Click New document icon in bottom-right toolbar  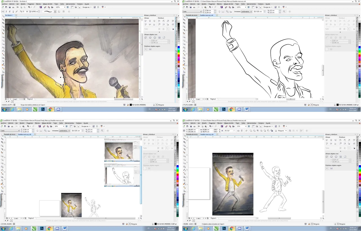click(x=183, y=126)
